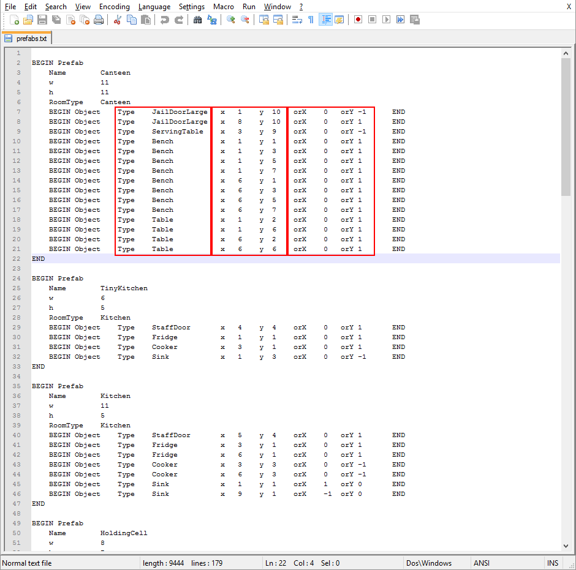Viewport: 576px width, 570px height.
Task: Click 'RoomType' on line 39
Action: pos(66,426)
